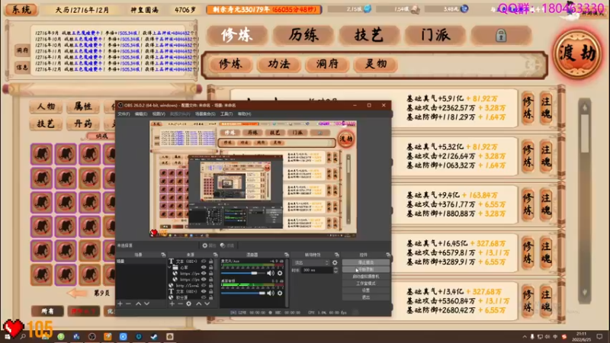Switch to the 门派 main tab
The height and width of the screenshot is (343, 610).
435,35
